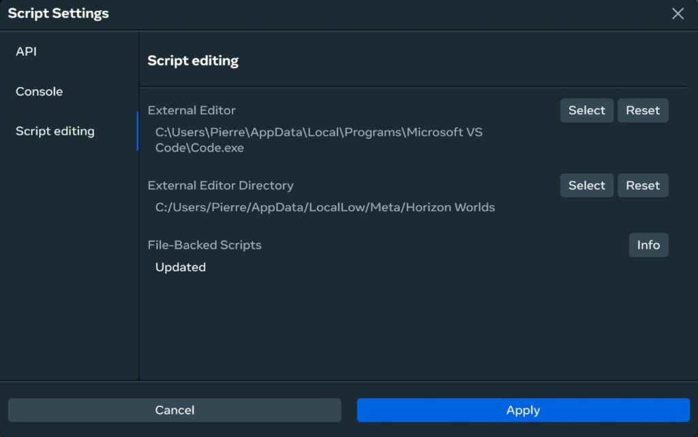Image resolution: width=698 pixels, height=437 pixels.
Task: Click the File-Backed Scripts label
Action: tap(204, 245)
